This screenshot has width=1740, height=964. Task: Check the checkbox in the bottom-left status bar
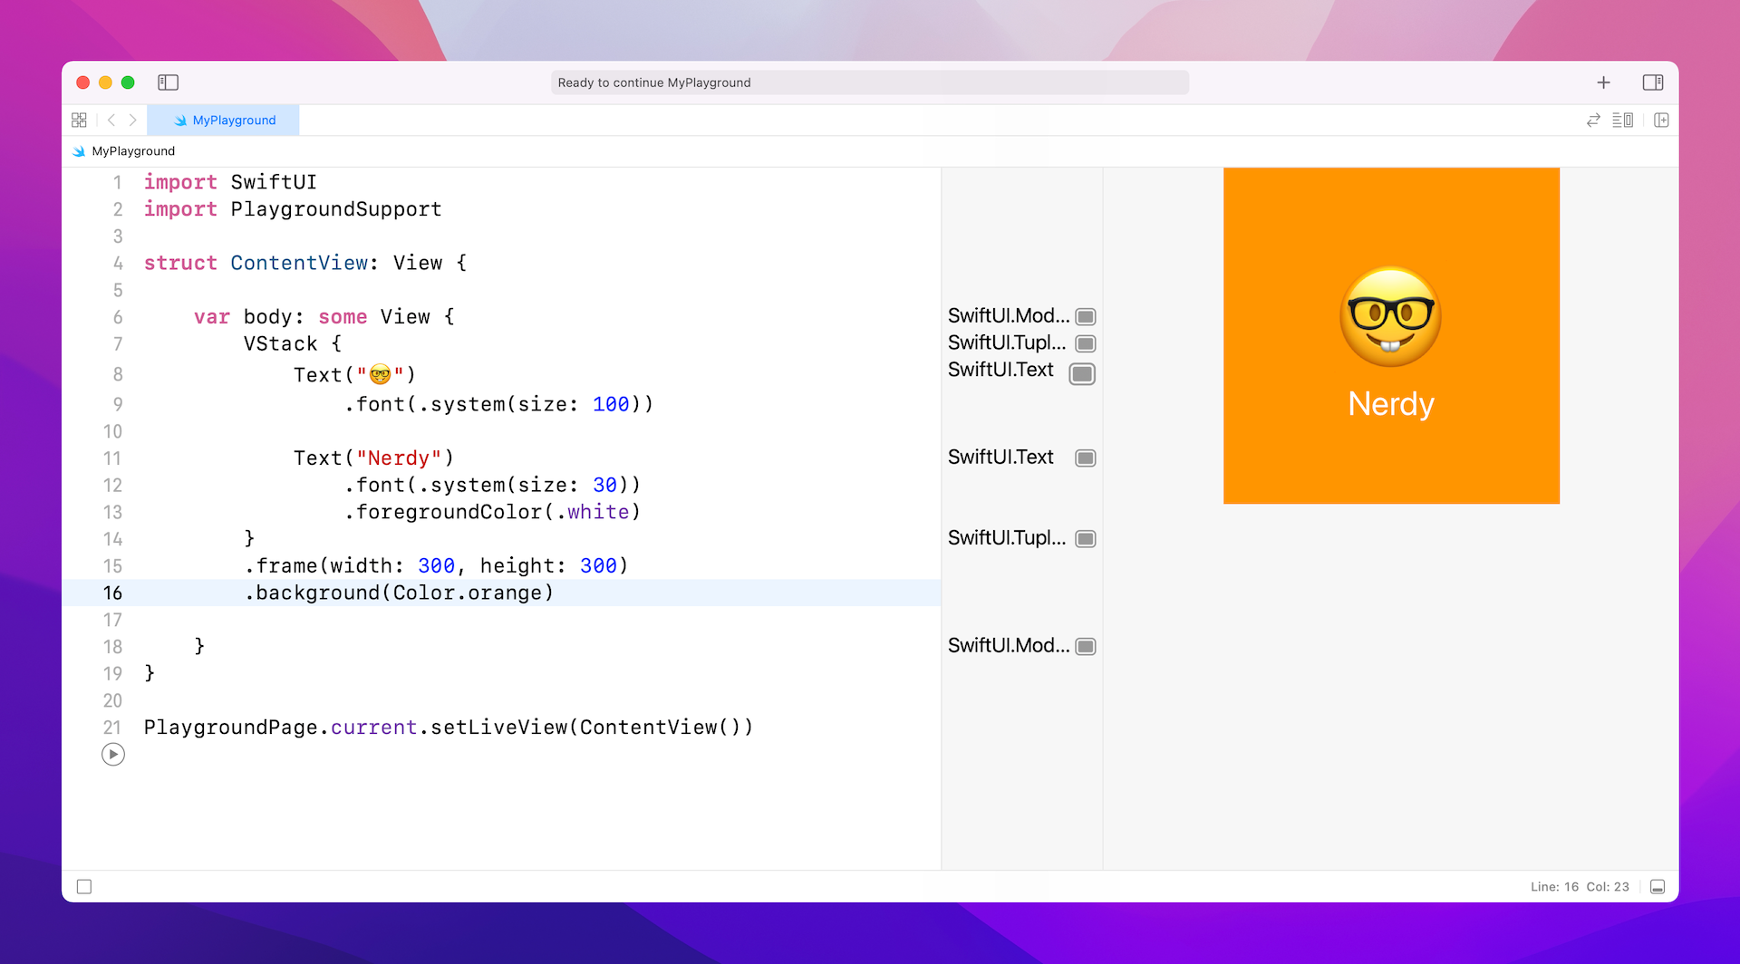pyautogui.click(x=84, y=886)
